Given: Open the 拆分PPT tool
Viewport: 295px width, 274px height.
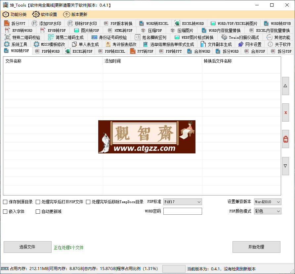Looking at the screenshot, I should 15,24.
